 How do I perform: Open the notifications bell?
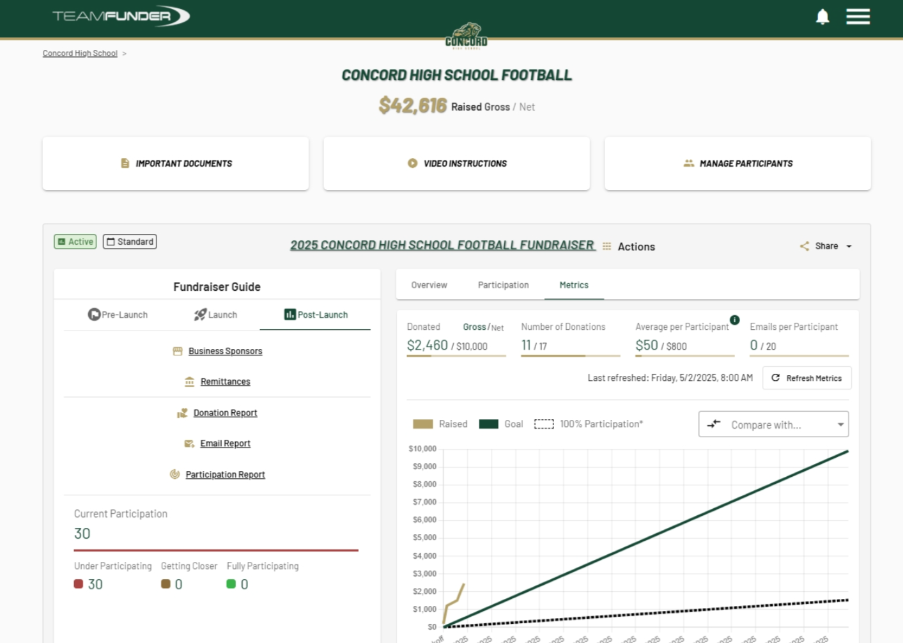click(x=822, y=17)
